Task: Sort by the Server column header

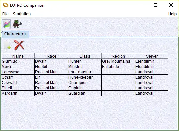Action: 152,56
